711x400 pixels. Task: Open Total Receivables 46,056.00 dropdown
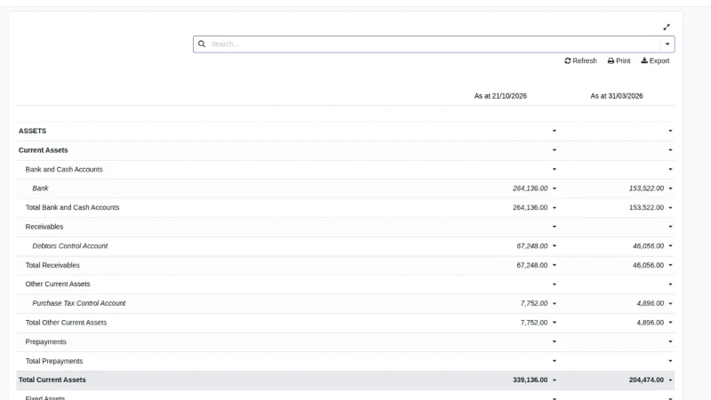670,265
